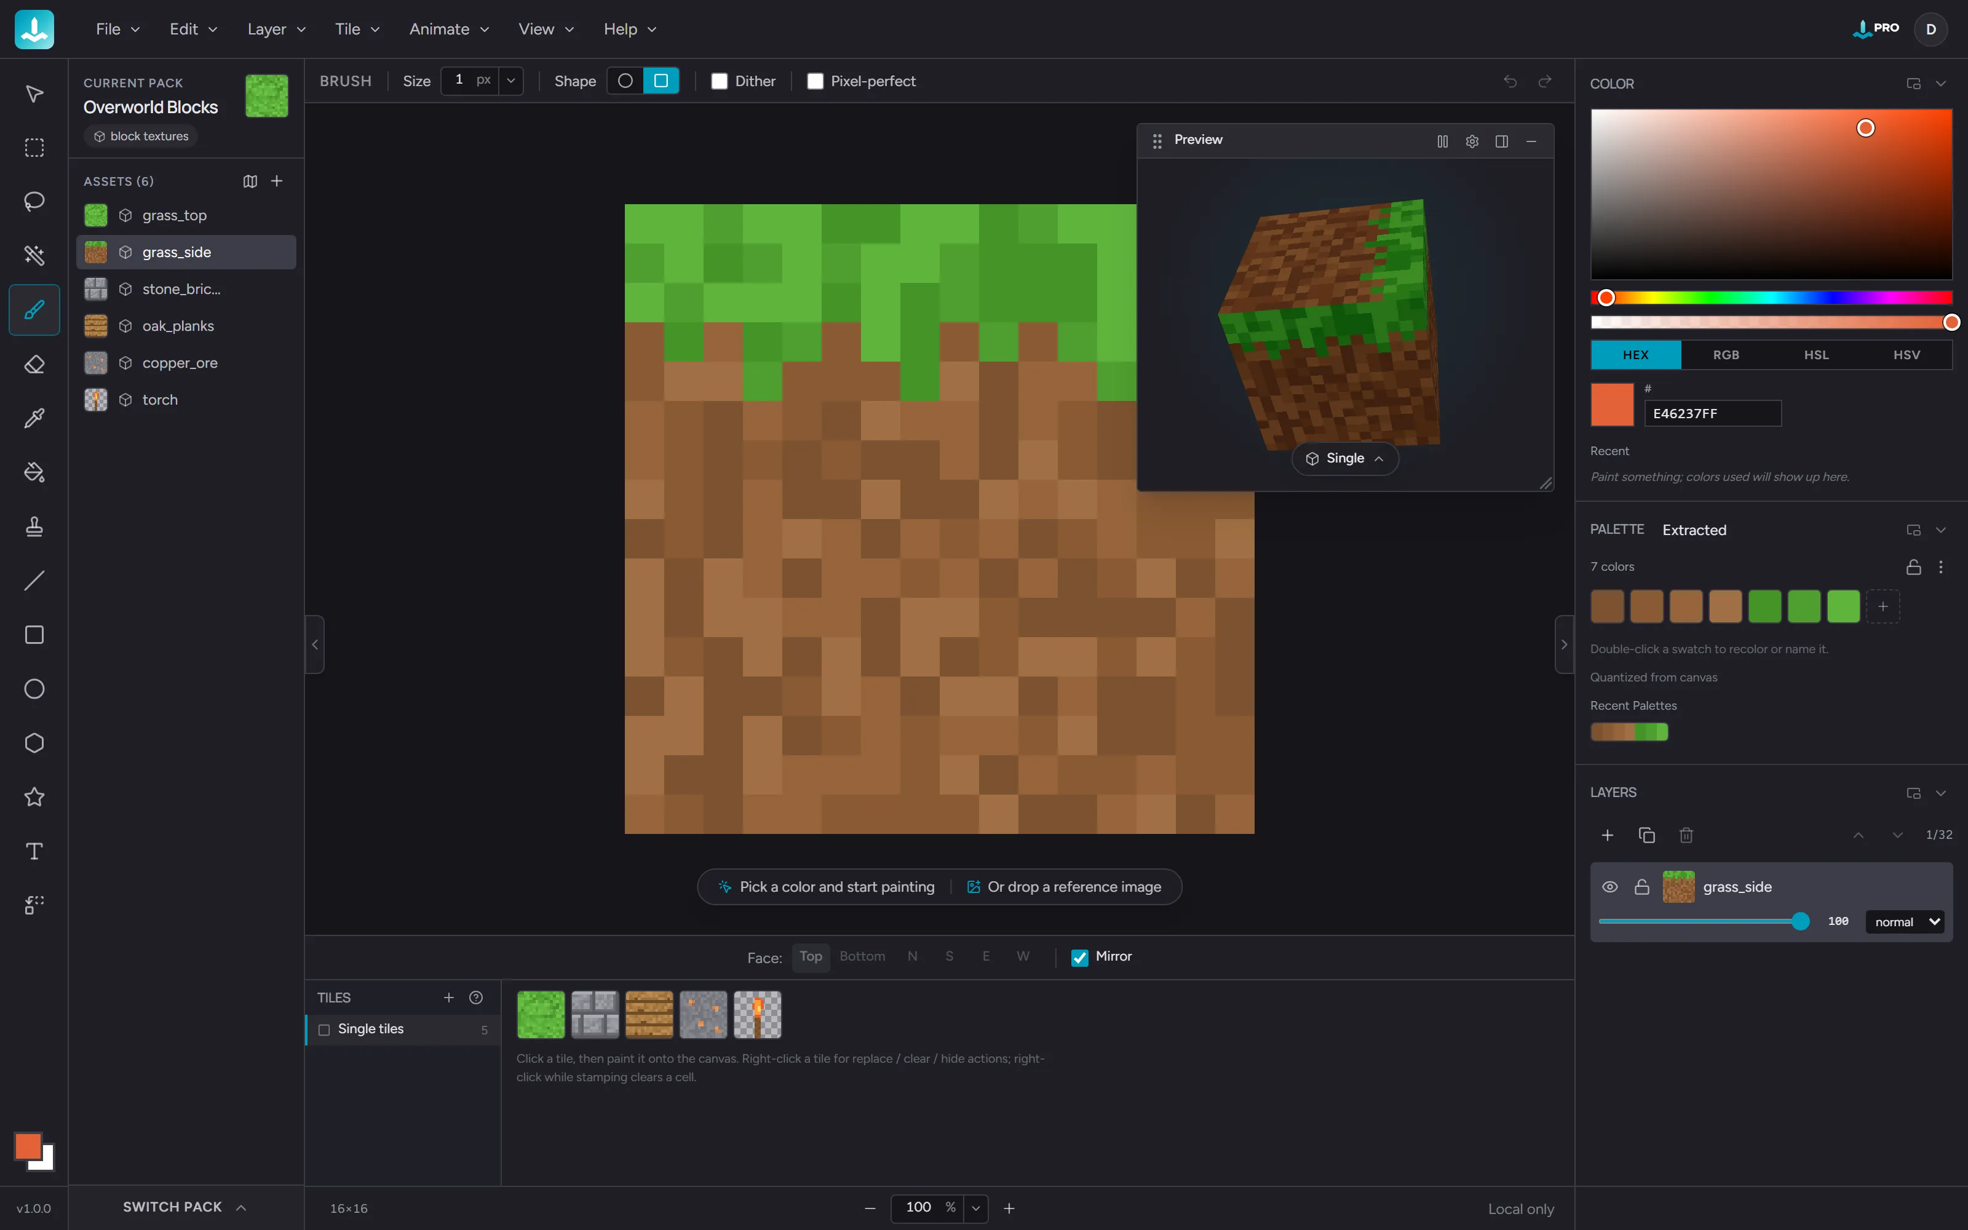
Task: Choose round brush shape
Action: point(625,81)
